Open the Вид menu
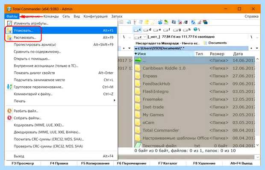Screen dimensions: 265x170 (77, 16)
